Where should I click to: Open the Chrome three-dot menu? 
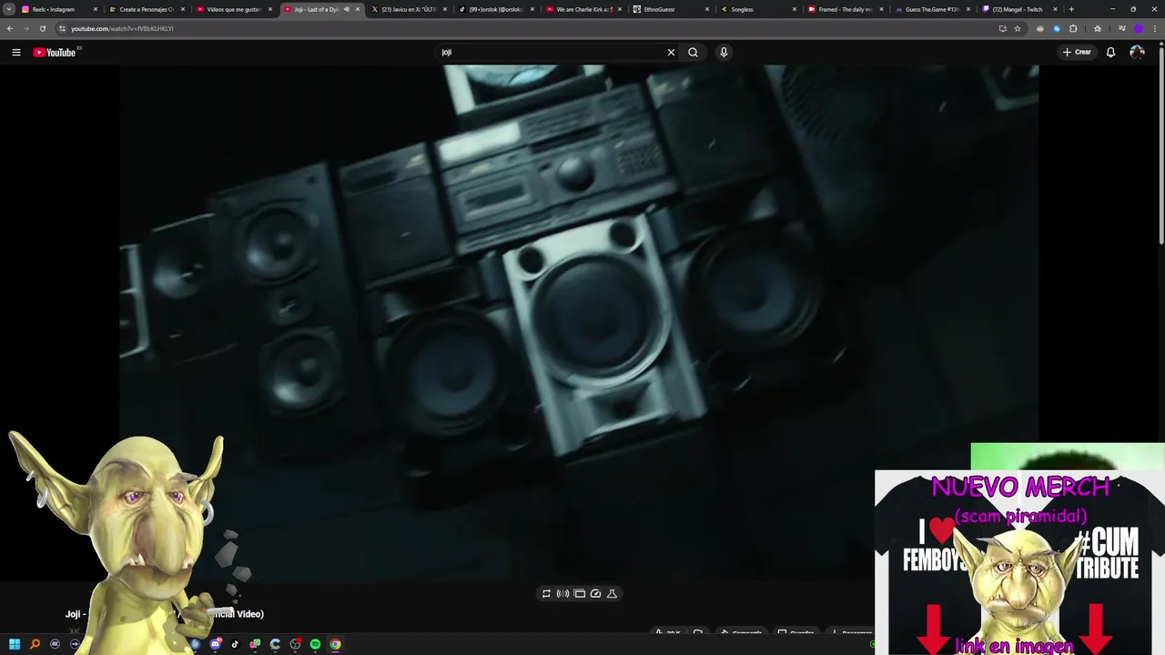(1154, 28)
